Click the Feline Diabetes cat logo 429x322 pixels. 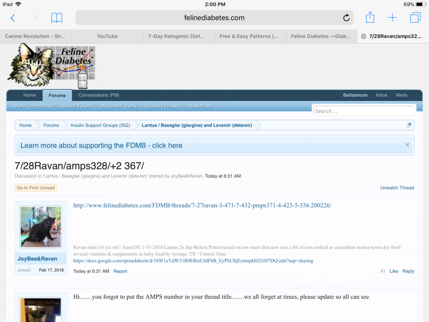51,66
